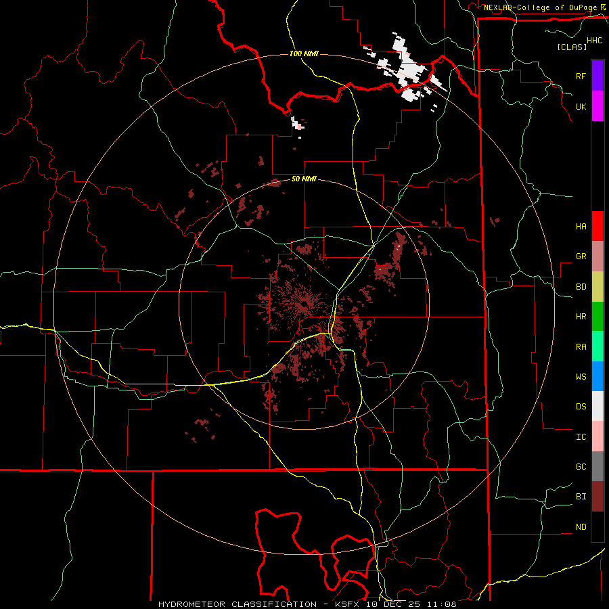Image resolution: width=609 pixels, height=609 pixels.
Task: Click the 'GR' legend label
Action: pyautogui.click(x=581, y=256)
